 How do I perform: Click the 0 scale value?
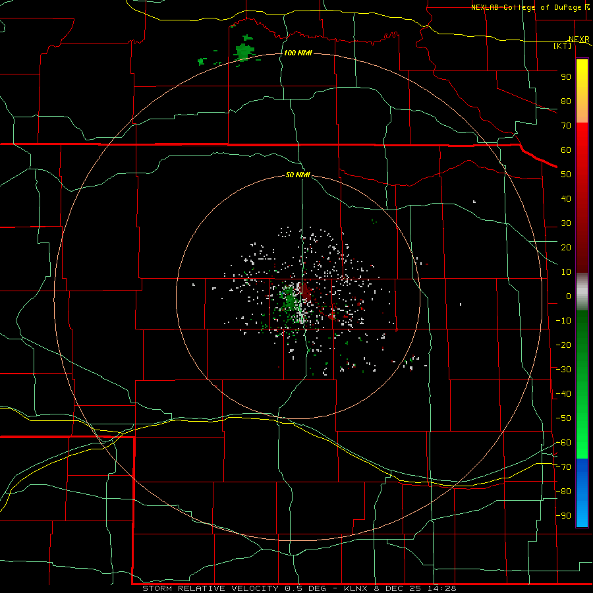coord(569,296)
